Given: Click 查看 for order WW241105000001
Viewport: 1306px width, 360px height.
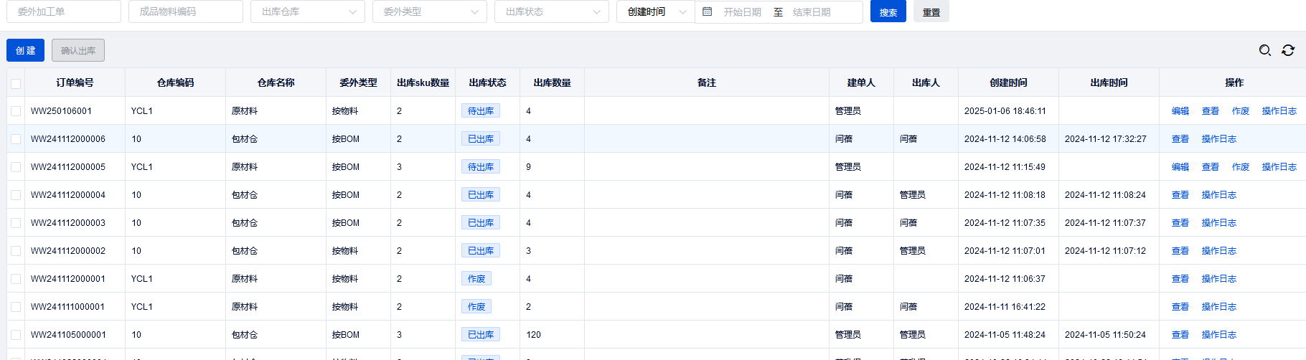Looking at the screenshot, I should (1180, 335).
